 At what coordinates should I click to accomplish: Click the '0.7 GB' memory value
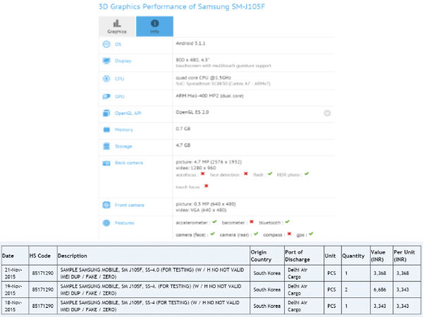click(x=183, y=129)
